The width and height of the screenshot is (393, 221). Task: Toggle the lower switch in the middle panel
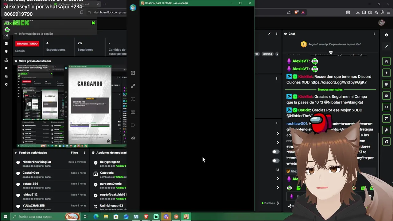(276, 161)
